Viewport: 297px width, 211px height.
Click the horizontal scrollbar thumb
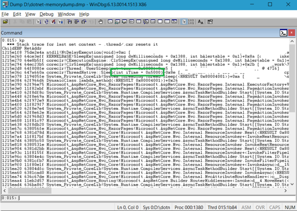tap(29, 191)
